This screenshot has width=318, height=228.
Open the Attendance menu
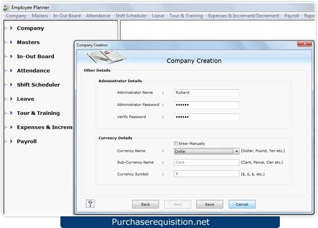click(98, 16)
